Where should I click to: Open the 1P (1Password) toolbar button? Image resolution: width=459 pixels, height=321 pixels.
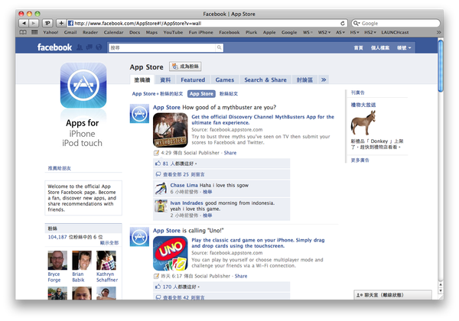click(x=47, y=23)
